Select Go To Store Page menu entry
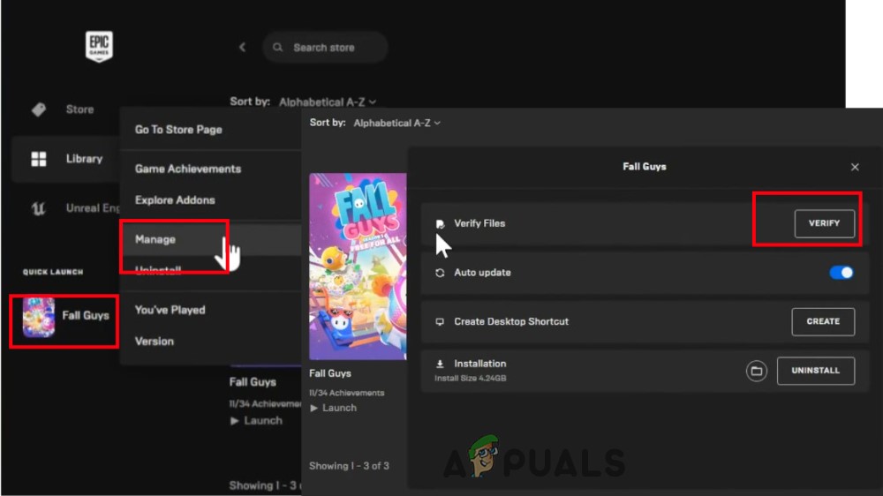883x496 pixels. click(x=178, y=130)
